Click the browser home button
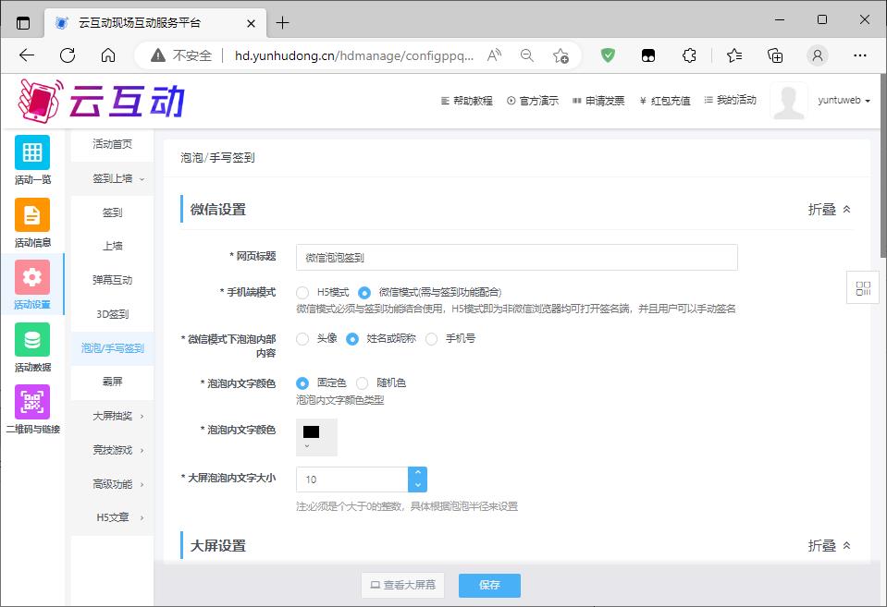The width and height of the screenshot is (887, 607). tap(108, 55)
